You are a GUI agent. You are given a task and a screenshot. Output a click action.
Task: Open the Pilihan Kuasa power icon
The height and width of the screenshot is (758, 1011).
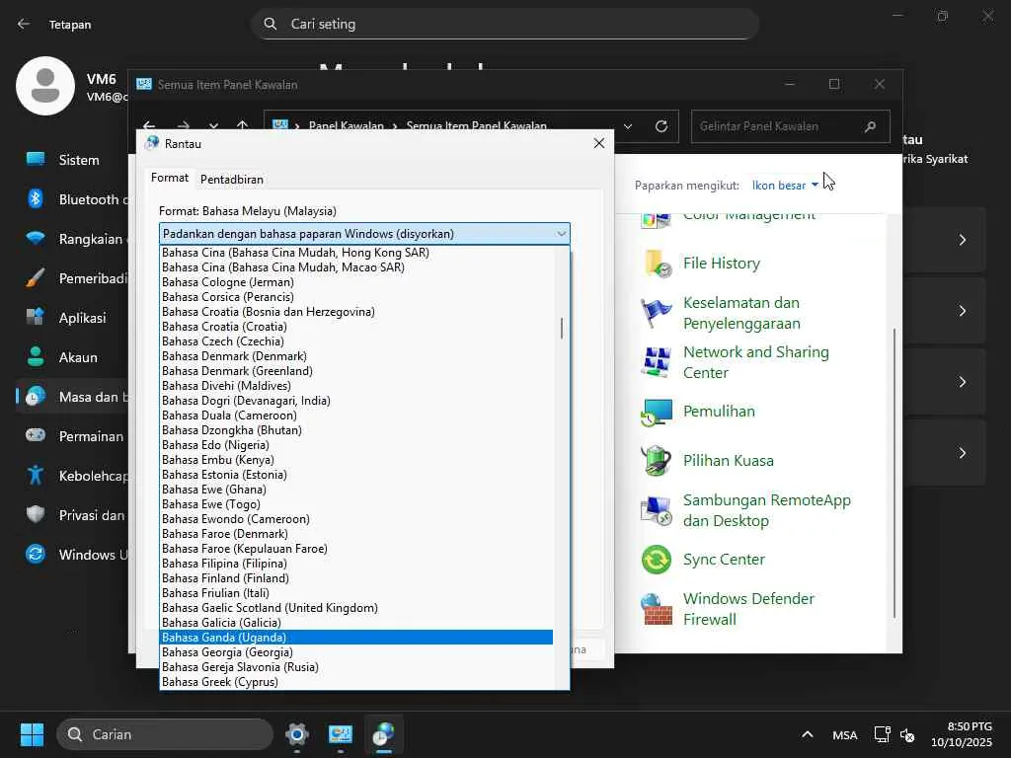click(657, 461)
